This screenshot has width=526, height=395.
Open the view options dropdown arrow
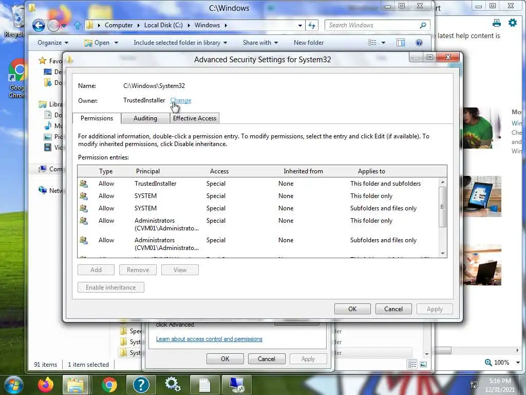pos(383,43)
